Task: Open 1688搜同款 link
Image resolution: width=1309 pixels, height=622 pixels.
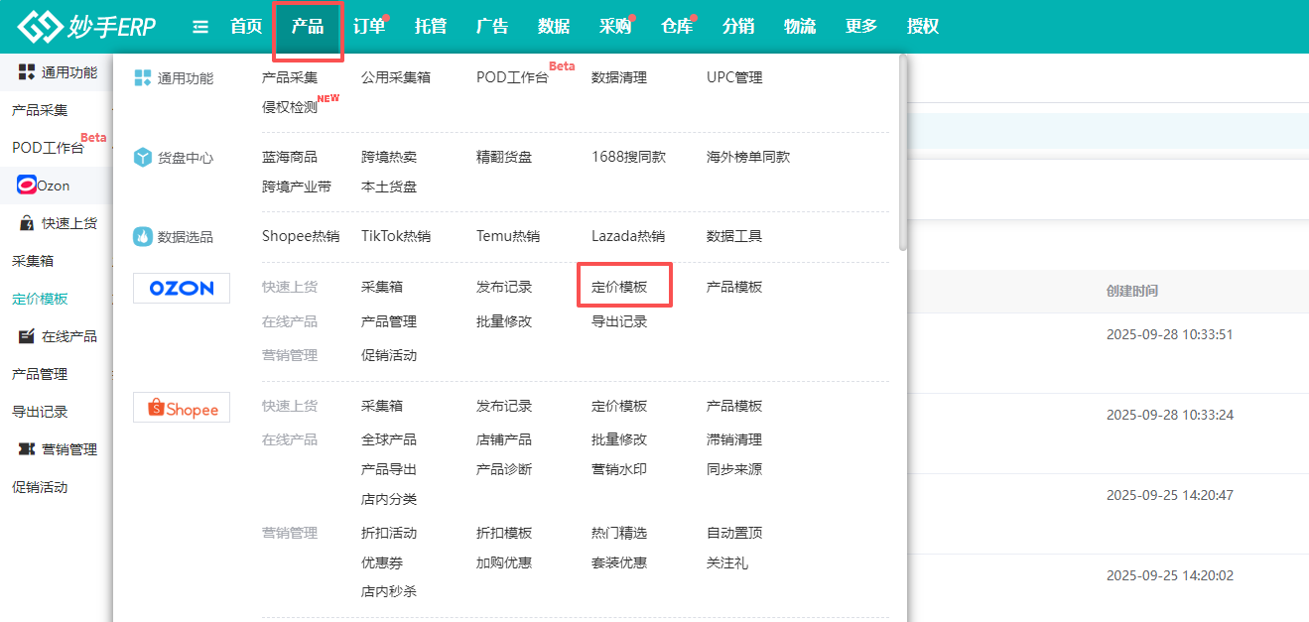Action: coord(629,157)
